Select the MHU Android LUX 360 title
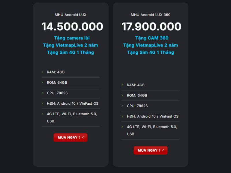 click(x=150, y=14)
